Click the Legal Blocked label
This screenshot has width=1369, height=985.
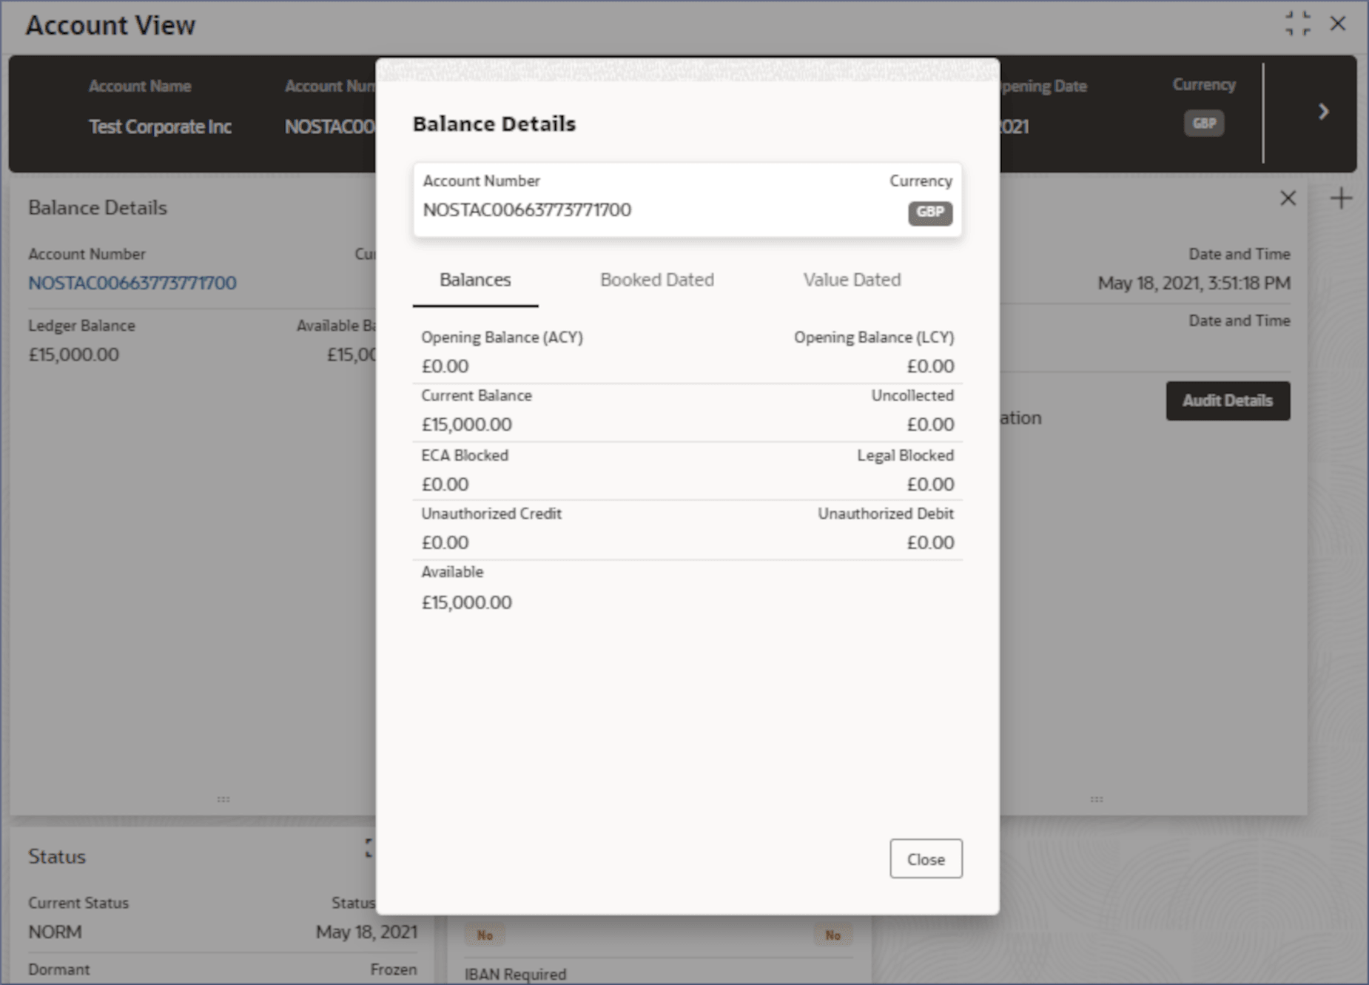click(906, 456)
